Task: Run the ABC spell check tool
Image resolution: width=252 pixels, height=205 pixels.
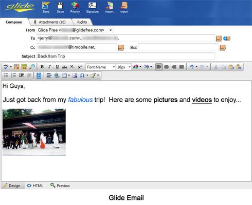Action: [6, 67]
